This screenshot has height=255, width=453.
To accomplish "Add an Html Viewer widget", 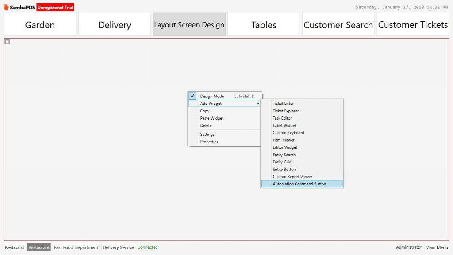I will click(302, 140).
